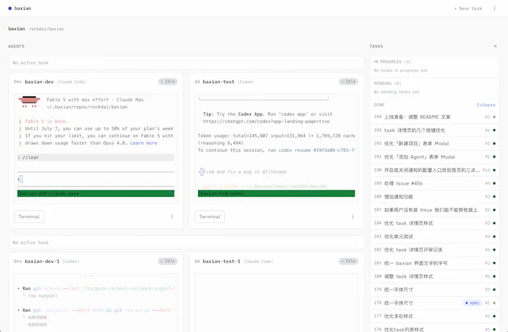Click the blue baxian logo dot
Image resolution: width=508 pixels, height=332 pixels.
tap(10, 8)
